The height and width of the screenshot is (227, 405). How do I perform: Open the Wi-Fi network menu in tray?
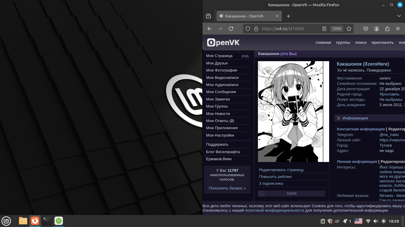point(368,221)
